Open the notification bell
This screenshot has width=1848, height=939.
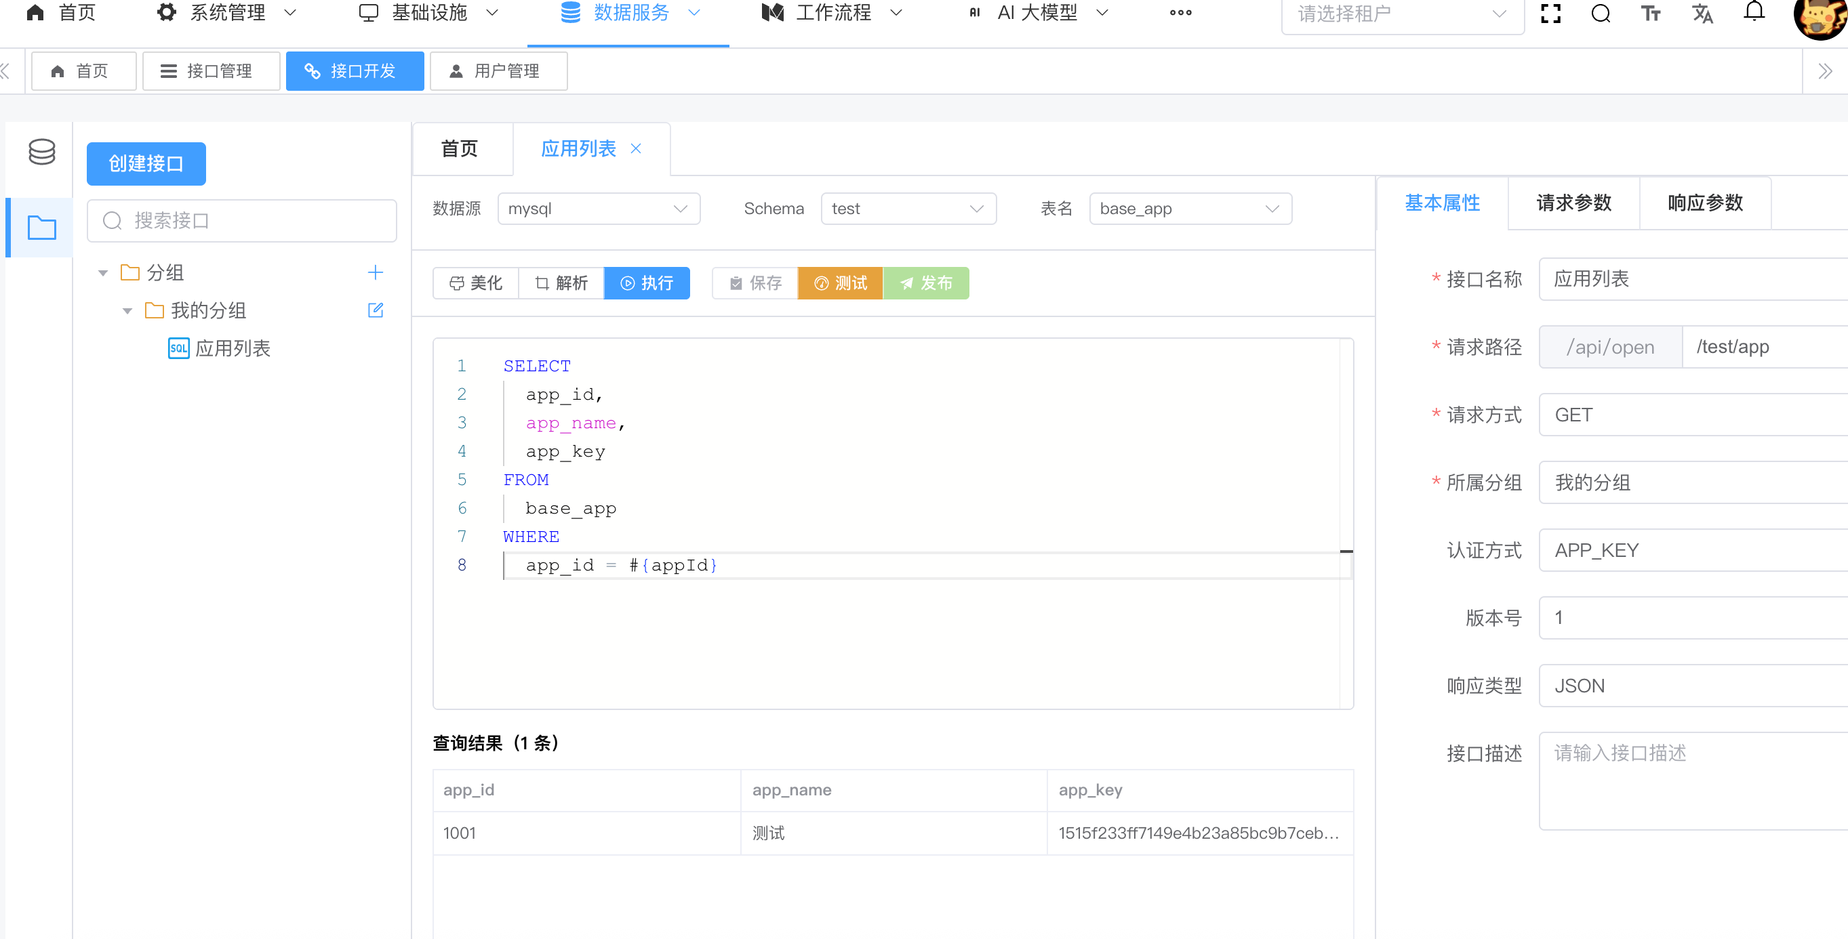[1753, 12]
